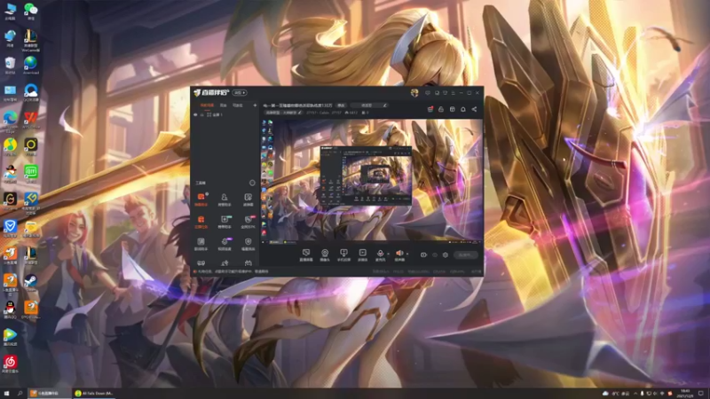This screenshot has width=710, height=399.
Task: Open the orange badge tool in toolbox
Action: pos(201,199)
